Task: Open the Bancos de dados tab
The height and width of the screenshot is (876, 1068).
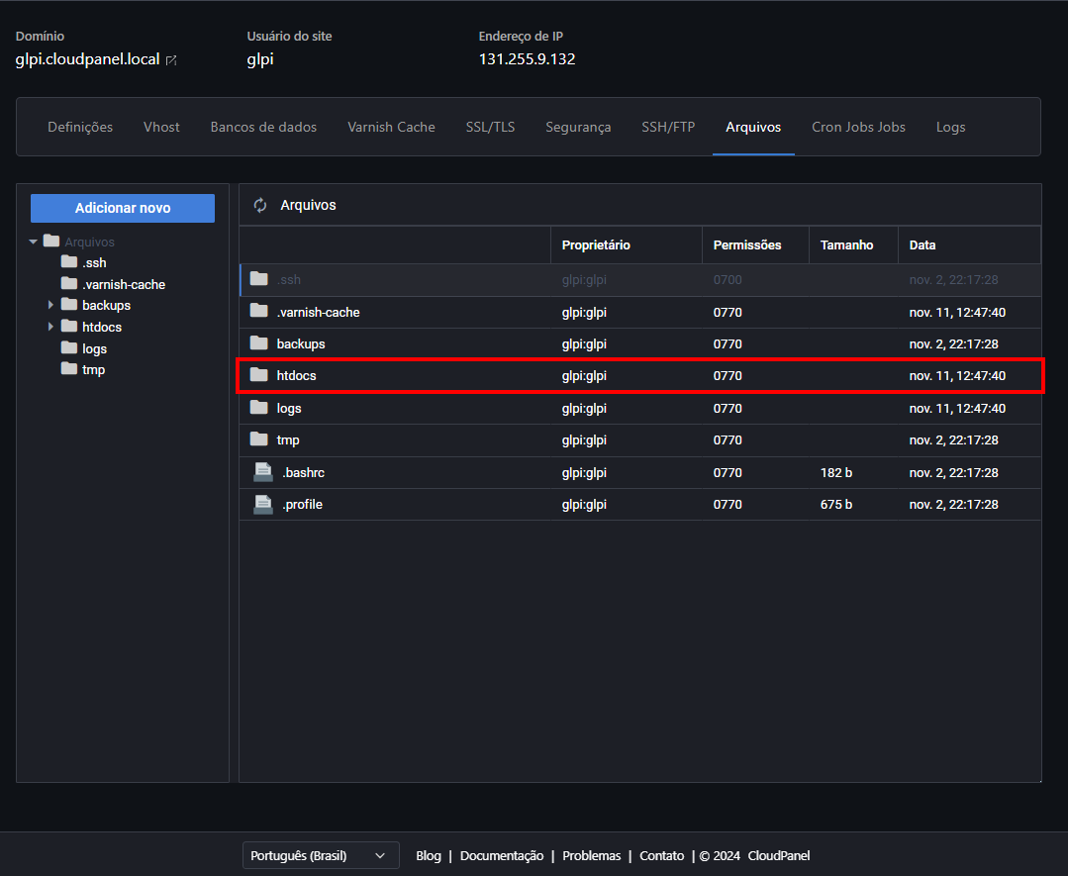Action: click(263, 127)
